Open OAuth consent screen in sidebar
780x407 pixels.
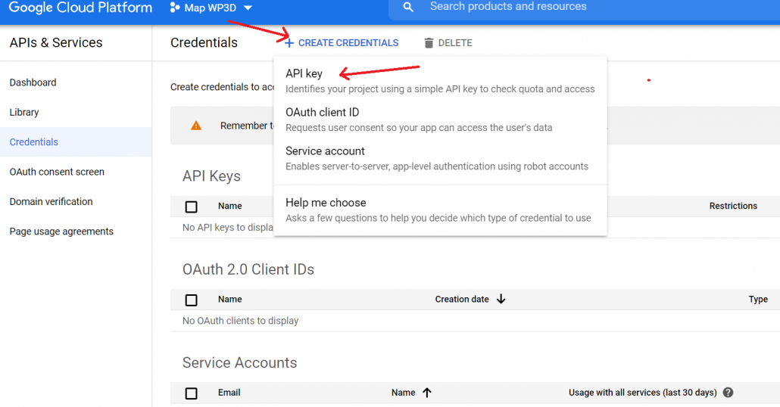click(57, 172)
